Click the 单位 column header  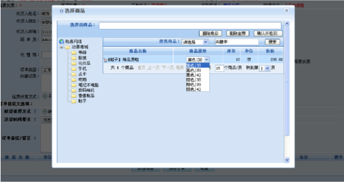click(x=249, y=51)
